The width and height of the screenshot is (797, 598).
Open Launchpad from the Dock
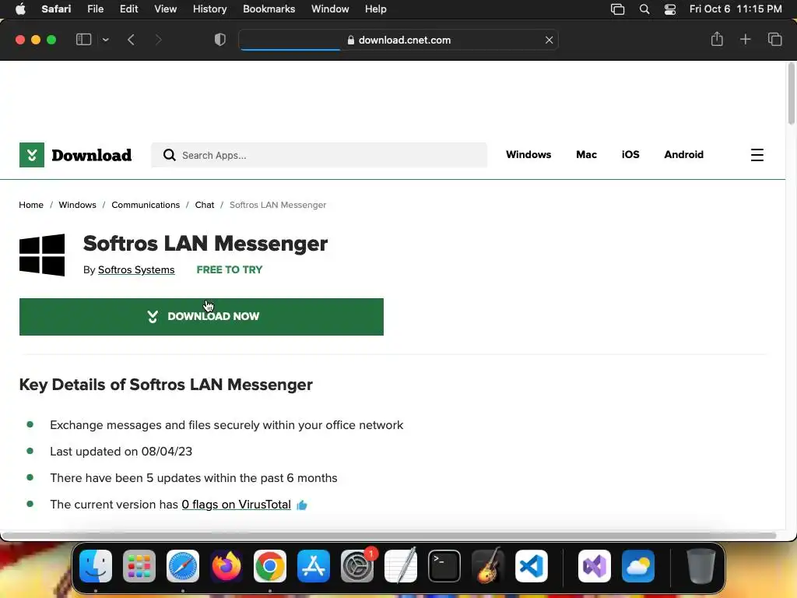tap(139, 566)
